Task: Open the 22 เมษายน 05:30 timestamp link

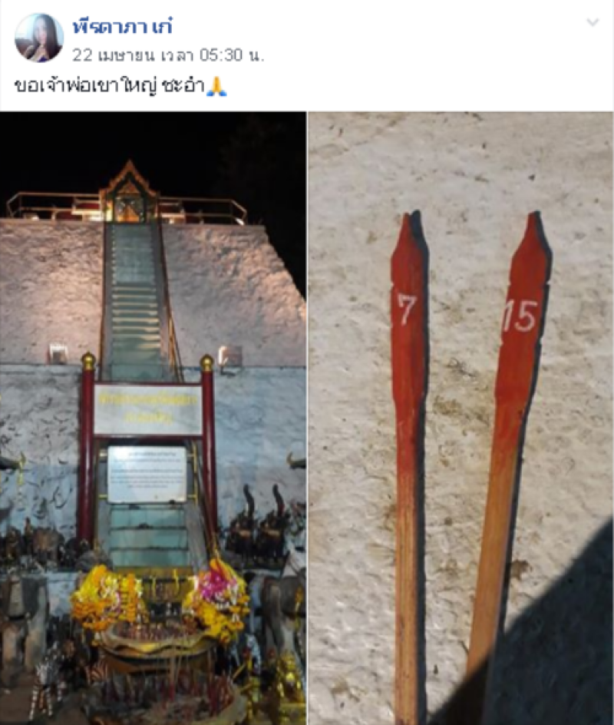Action: pos(168,55)
